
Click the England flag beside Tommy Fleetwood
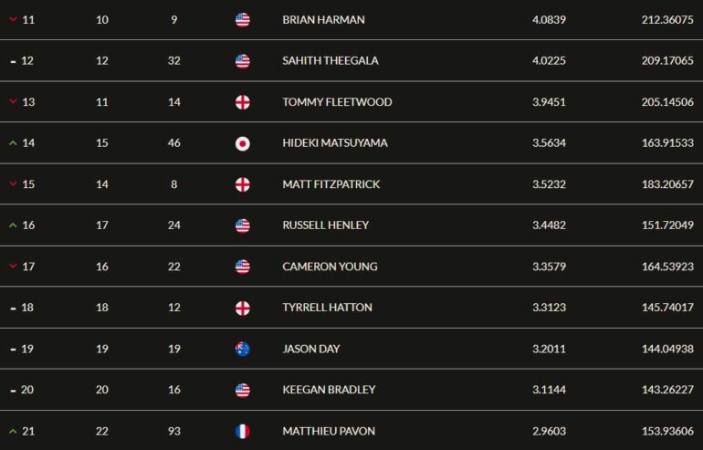[x=243, y=102]
